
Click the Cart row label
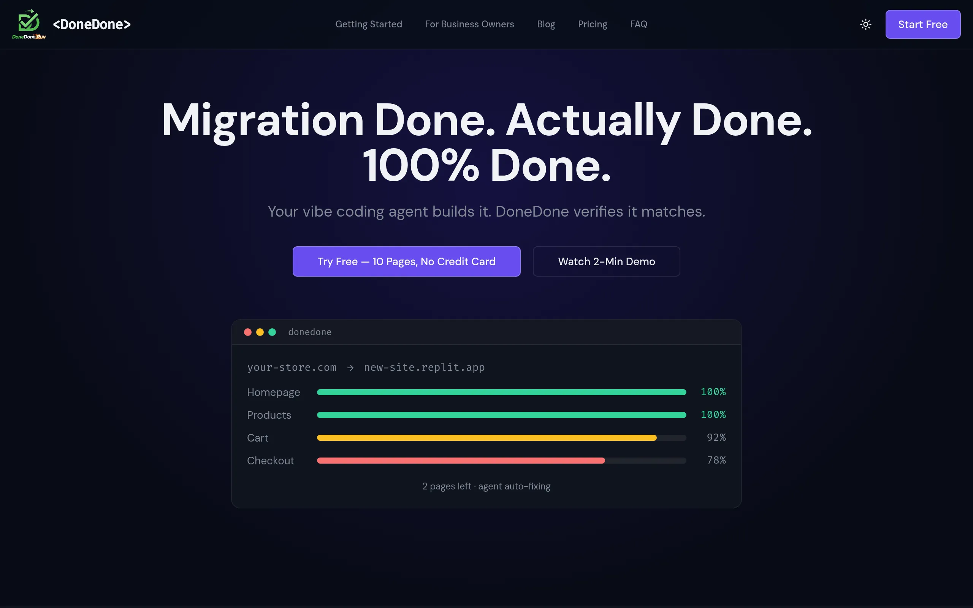pyautogui.click(x=257, y=438)
